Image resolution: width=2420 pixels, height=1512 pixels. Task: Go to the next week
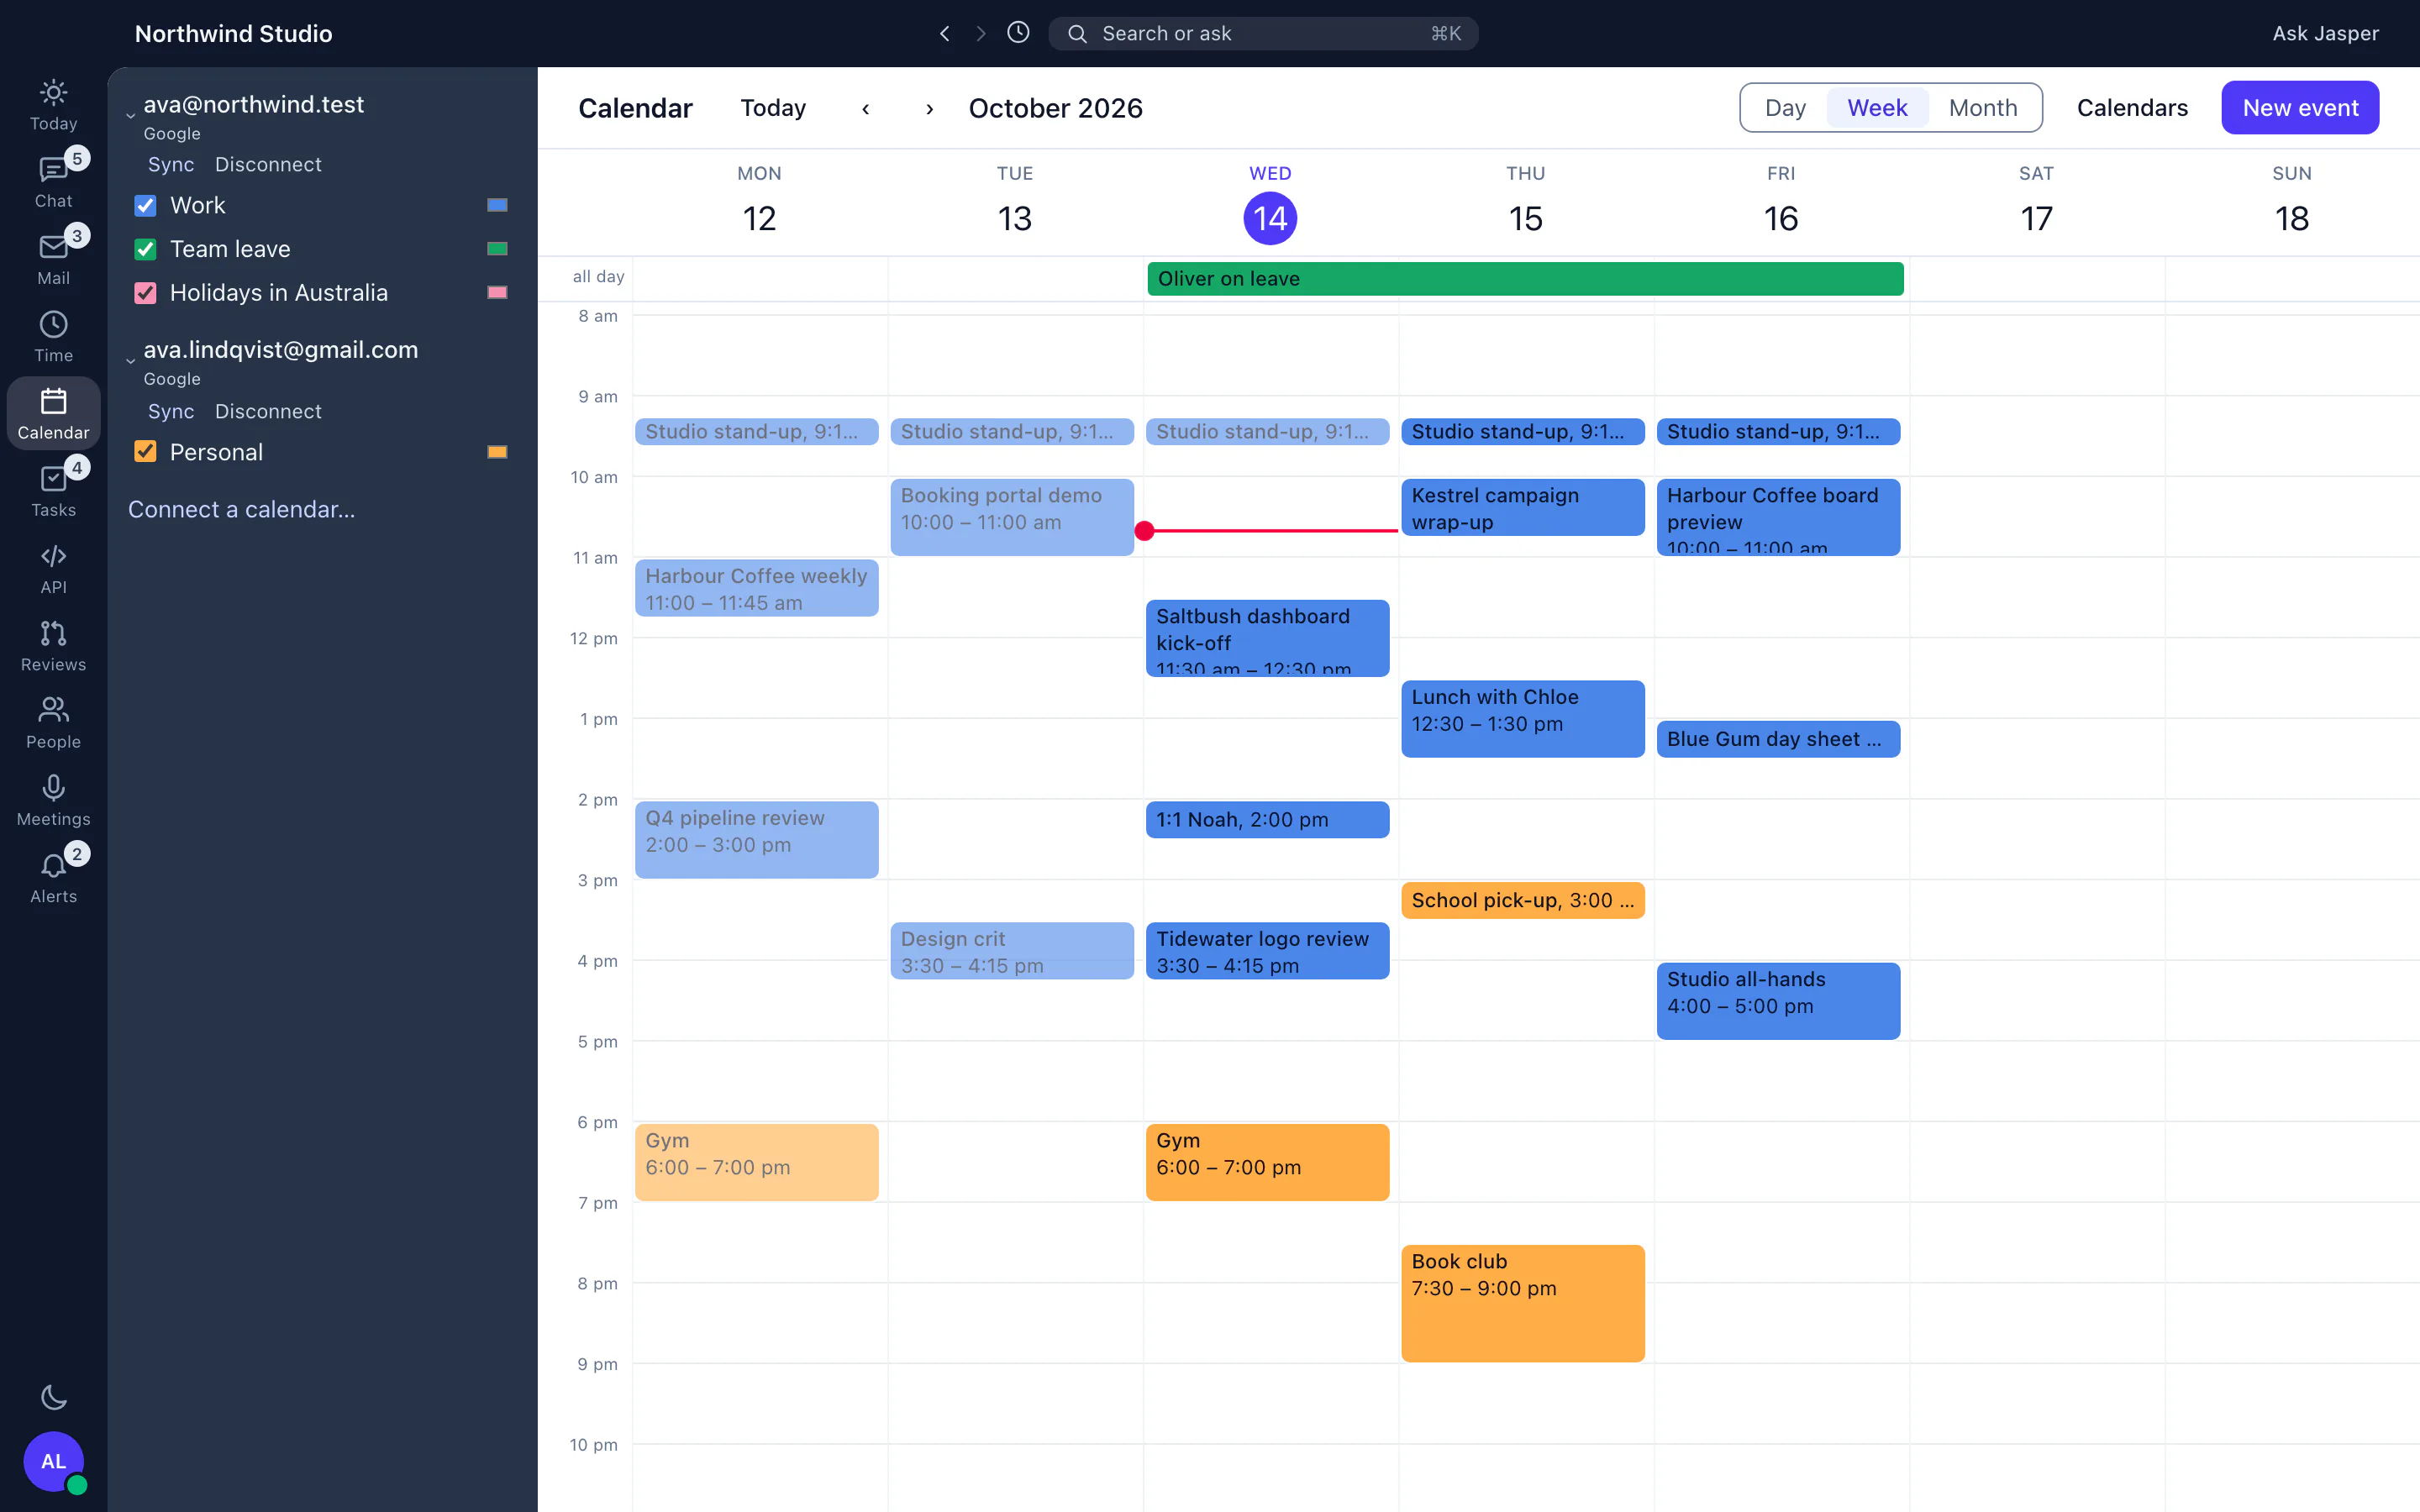click(x=929, y=108)
